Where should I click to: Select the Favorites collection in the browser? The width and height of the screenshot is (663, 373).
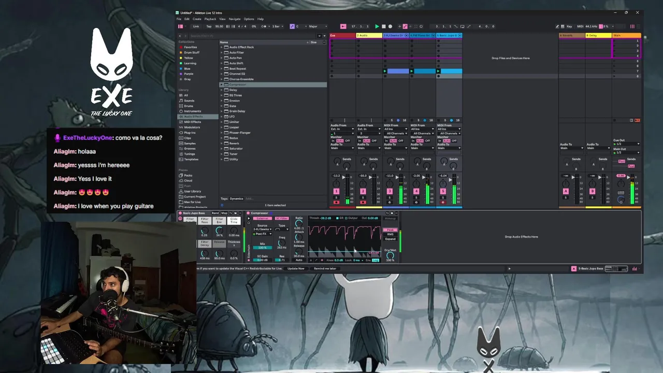190,47
